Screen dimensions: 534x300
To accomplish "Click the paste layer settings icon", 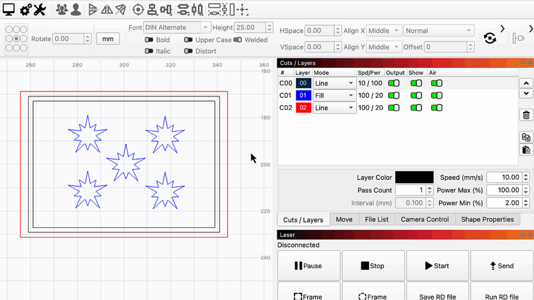I will tap(526, 150).
